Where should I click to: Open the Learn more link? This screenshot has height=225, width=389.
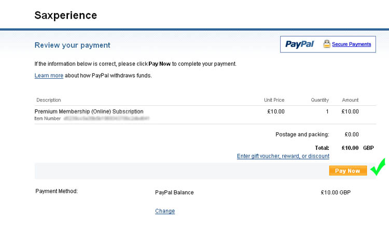click(x=49, y=76)
